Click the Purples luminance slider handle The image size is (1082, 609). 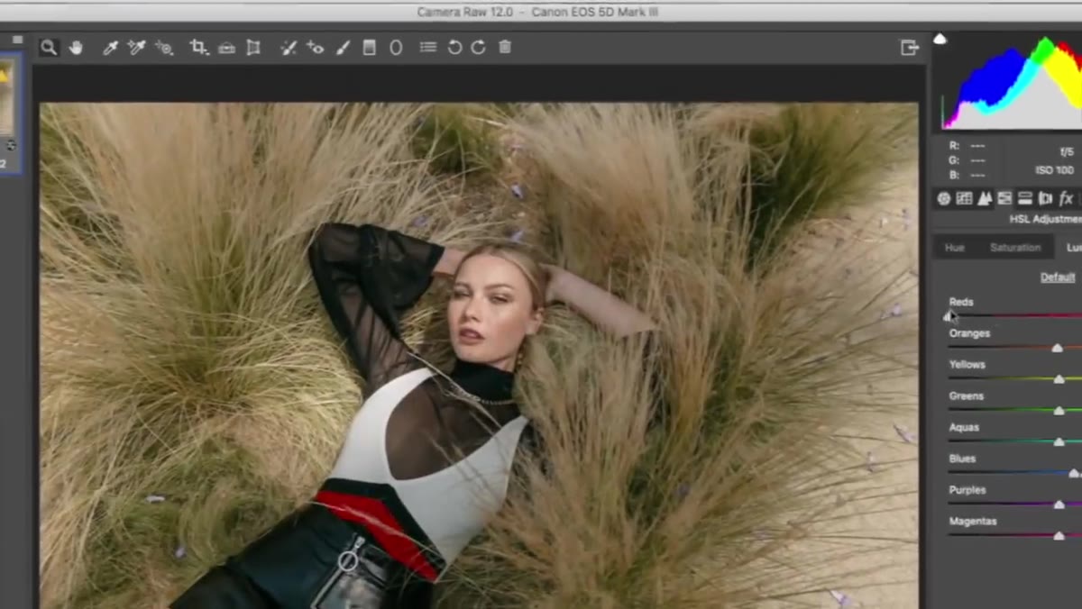[x=1059, y=504]
